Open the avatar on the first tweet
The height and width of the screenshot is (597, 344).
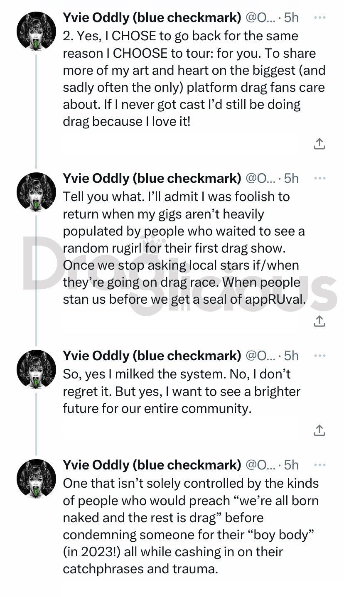(36, 32)
